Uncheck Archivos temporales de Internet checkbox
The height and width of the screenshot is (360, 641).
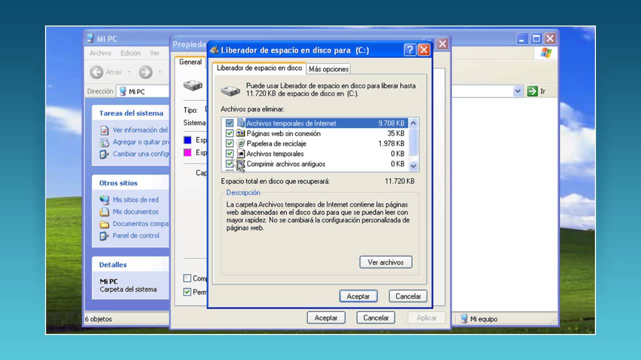tap(230, 123)
